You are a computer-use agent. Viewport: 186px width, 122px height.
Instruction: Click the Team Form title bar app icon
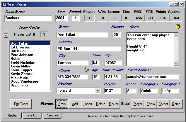(x=4, y=4)
